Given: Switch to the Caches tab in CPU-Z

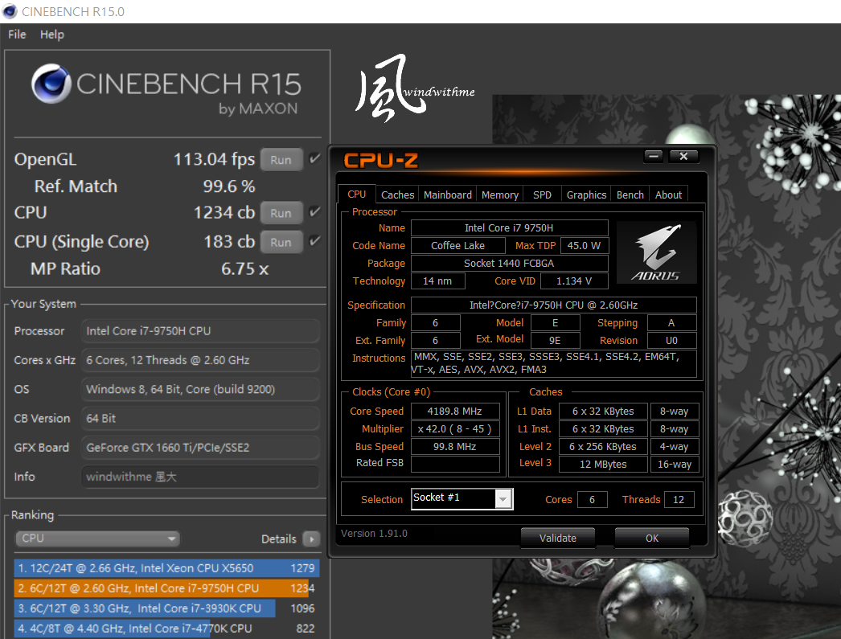Looking at the screenshot, I should tap(397, 195).
